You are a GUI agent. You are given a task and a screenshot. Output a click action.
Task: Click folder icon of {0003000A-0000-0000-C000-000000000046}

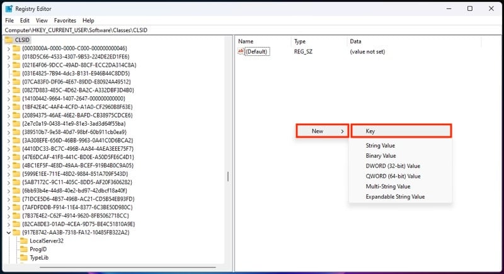pyautogui.click(x=16, y=48)
